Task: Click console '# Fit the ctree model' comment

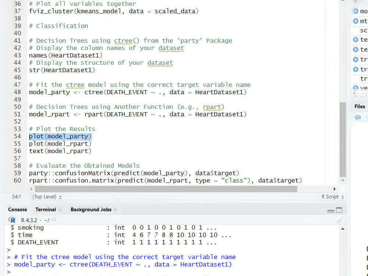Action: [125, 257]
